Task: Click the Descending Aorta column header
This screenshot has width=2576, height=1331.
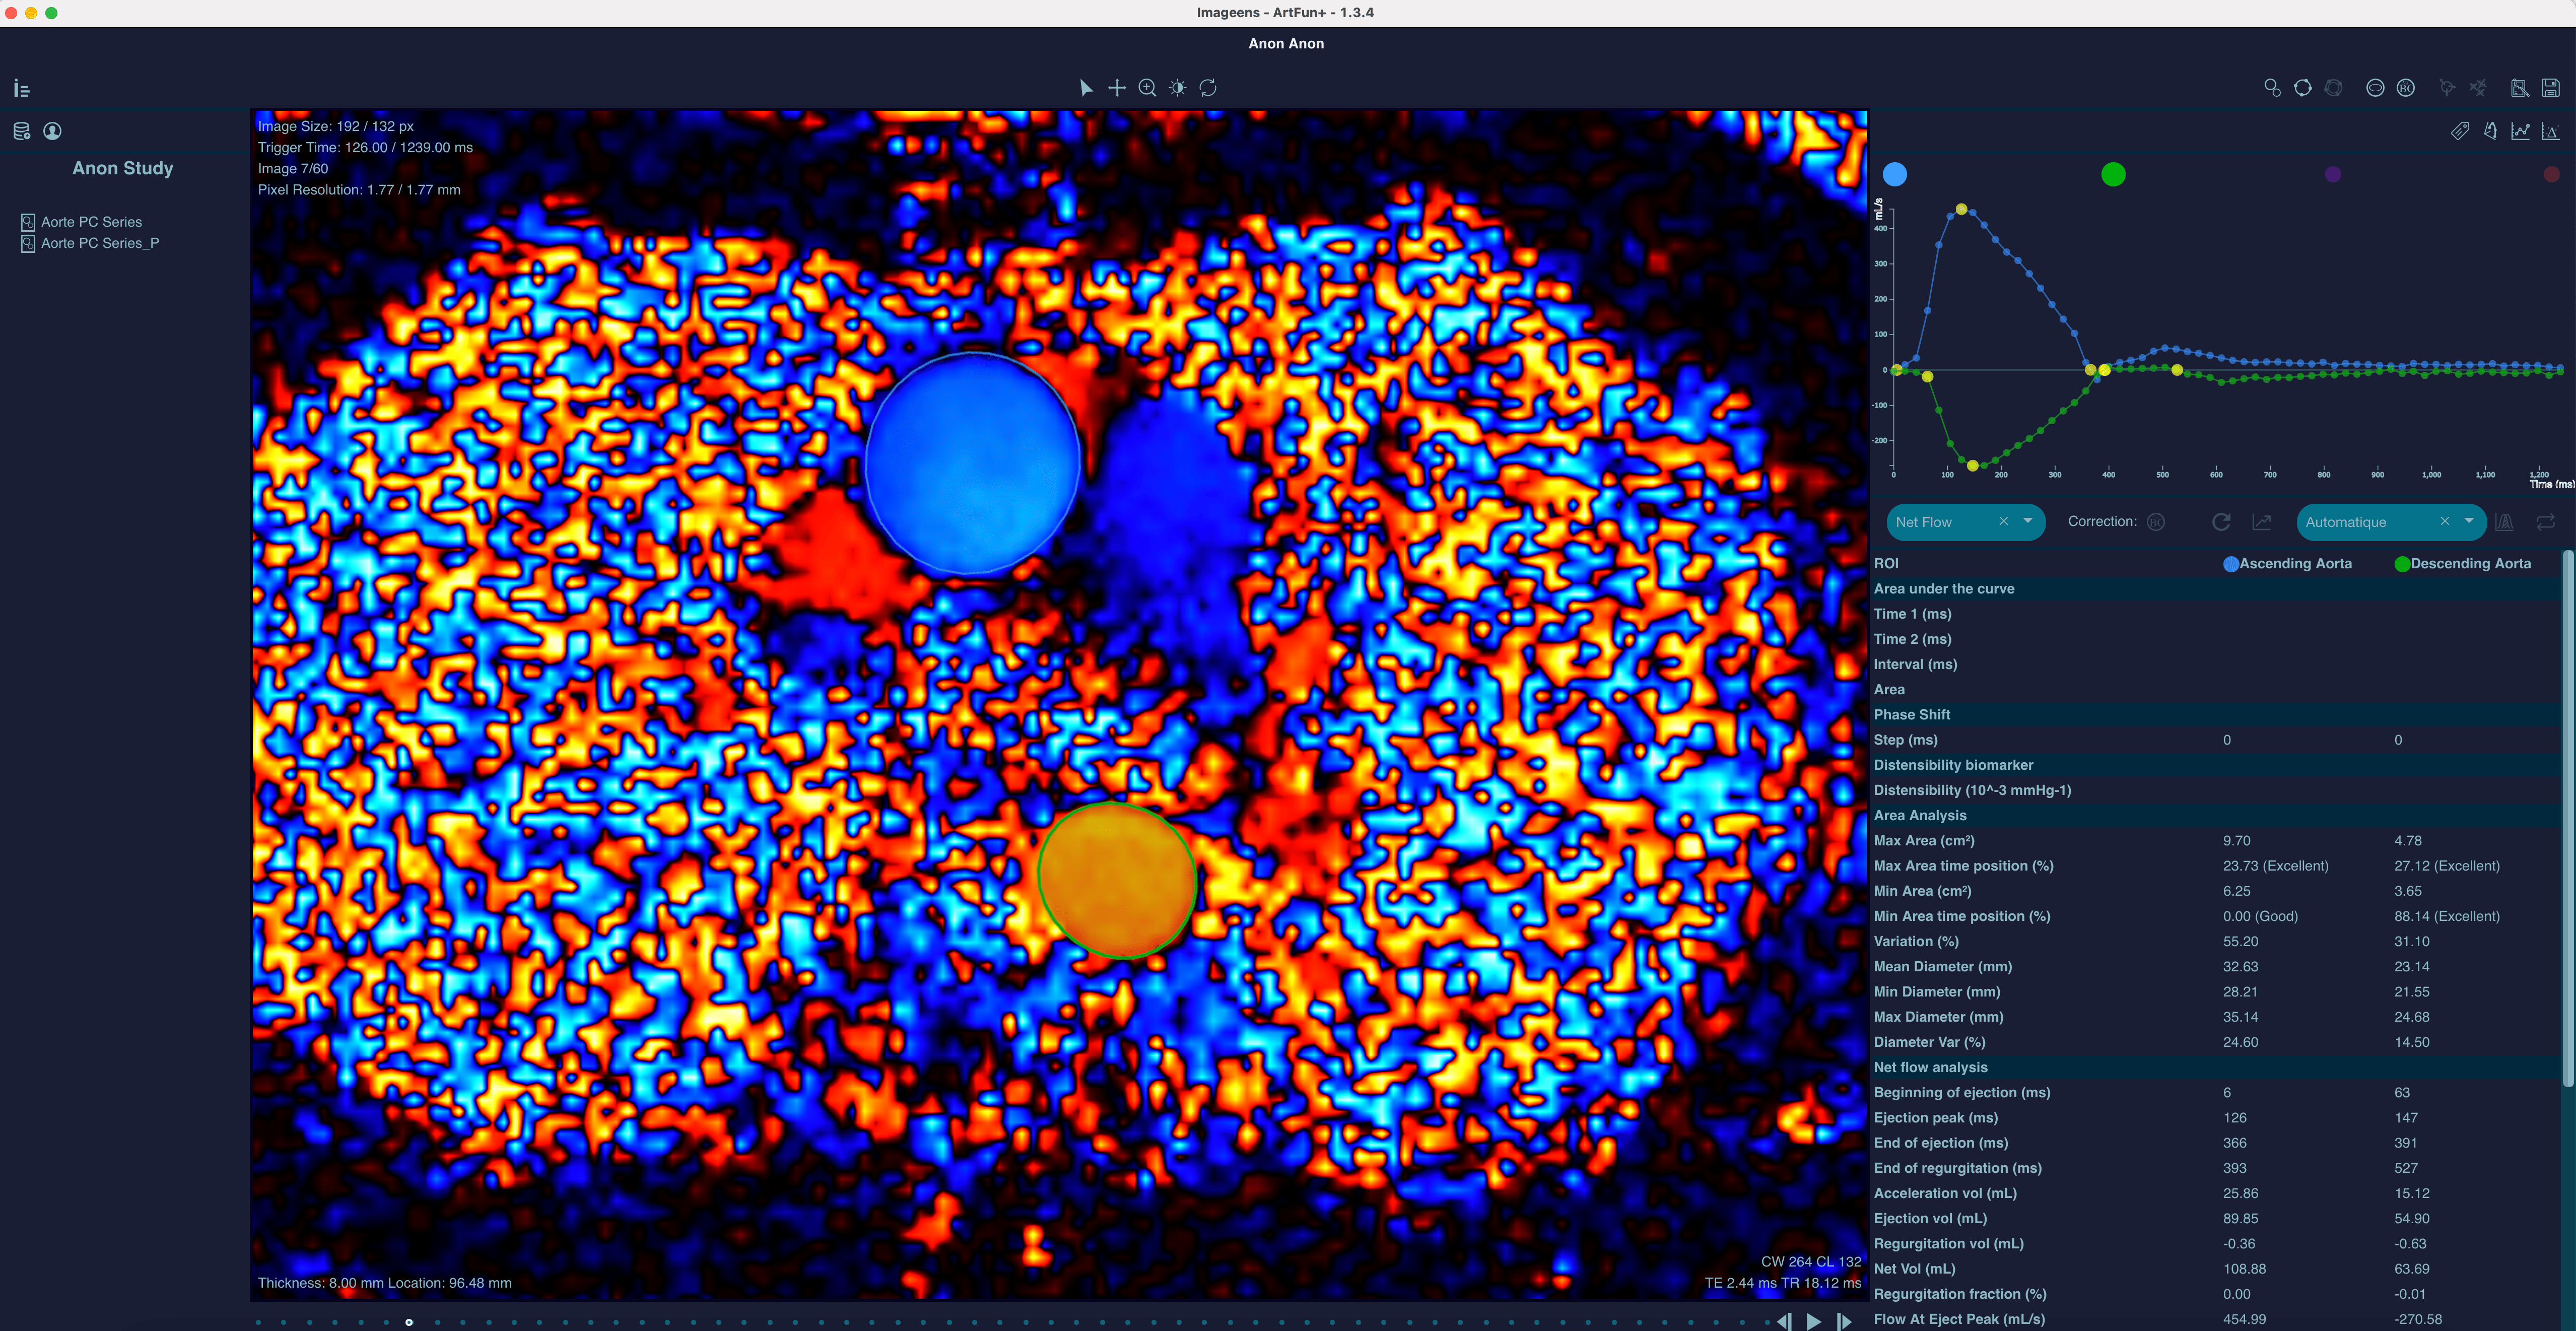Action: coord(2462,564)
